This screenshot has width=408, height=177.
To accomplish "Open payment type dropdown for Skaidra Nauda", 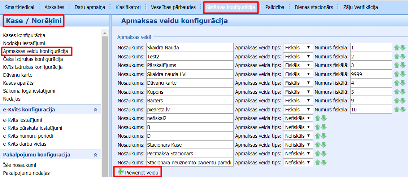I will 298,48.
